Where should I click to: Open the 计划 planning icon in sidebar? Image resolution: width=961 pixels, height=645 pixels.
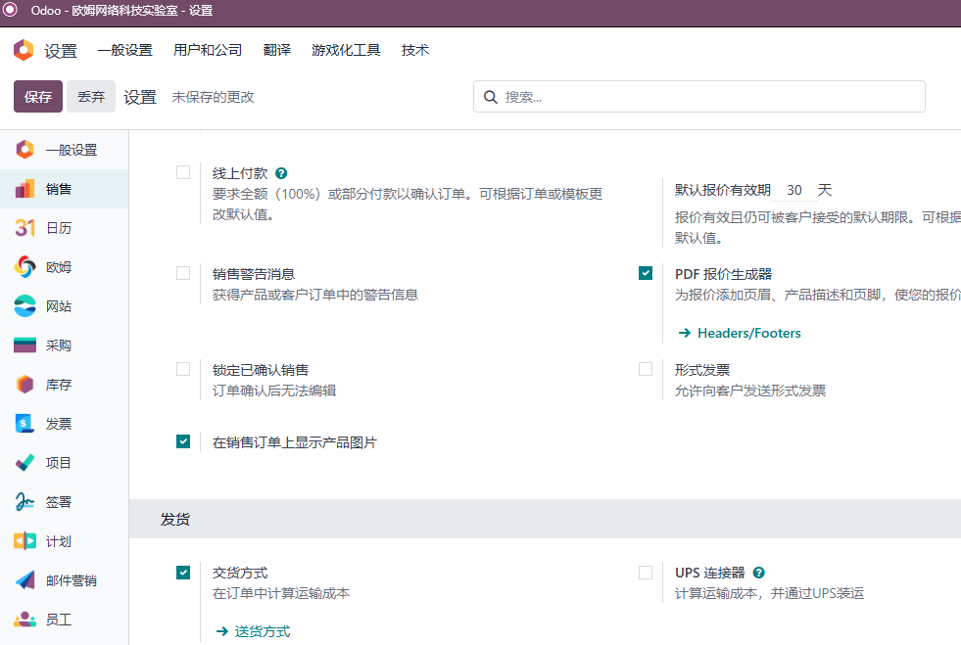[24, 541]
